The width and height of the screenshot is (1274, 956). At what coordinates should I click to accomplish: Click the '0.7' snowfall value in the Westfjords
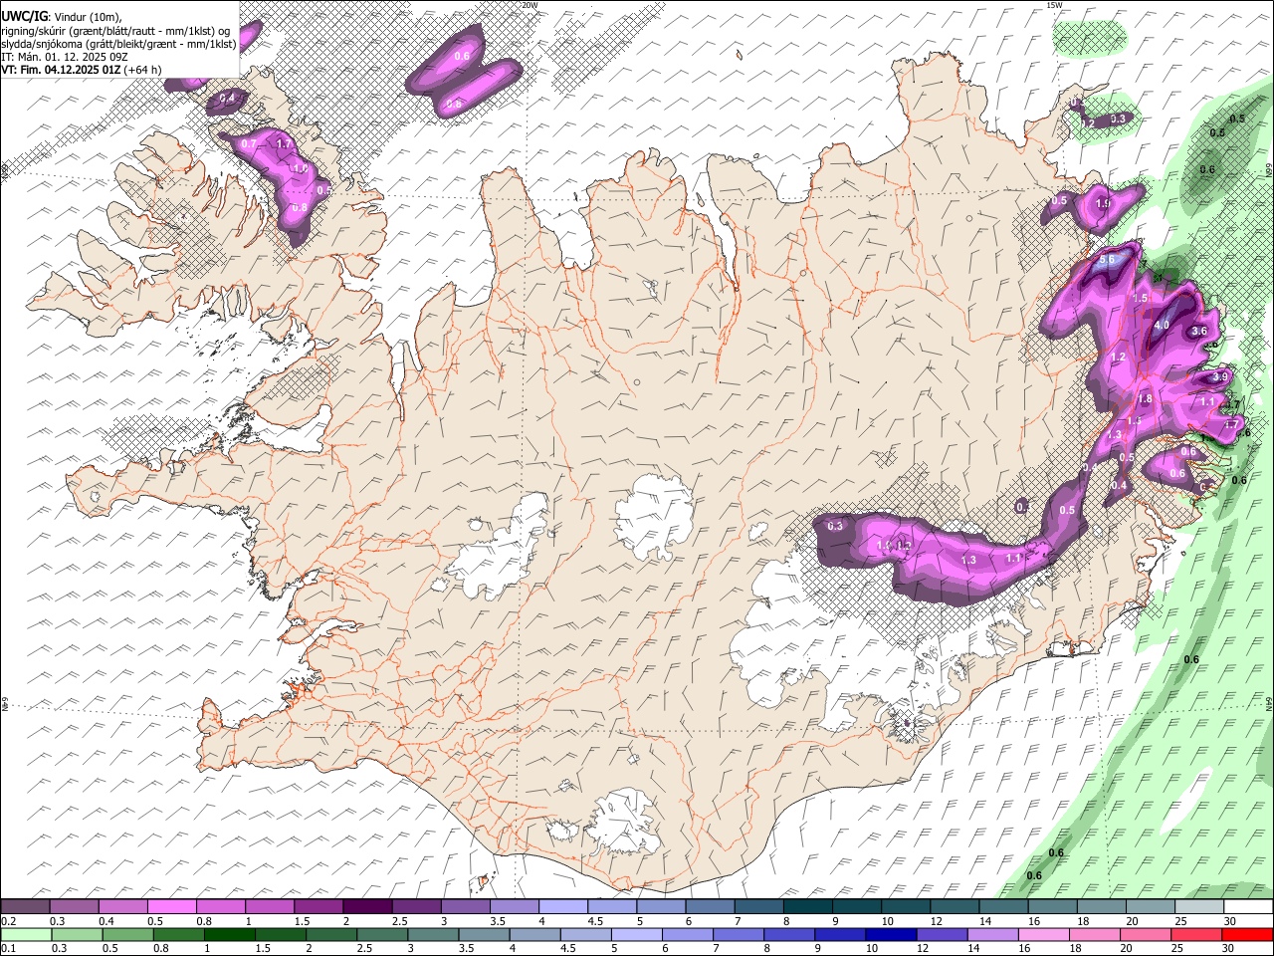pos(249,143)
